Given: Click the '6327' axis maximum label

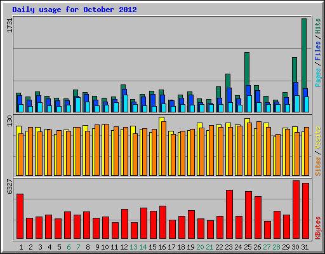Looking at the screenshot, I should point(10,187).
